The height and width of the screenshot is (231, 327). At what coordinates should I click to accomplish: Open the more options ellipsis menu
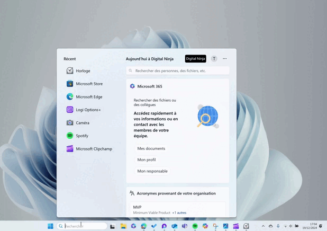coord(224,59)
